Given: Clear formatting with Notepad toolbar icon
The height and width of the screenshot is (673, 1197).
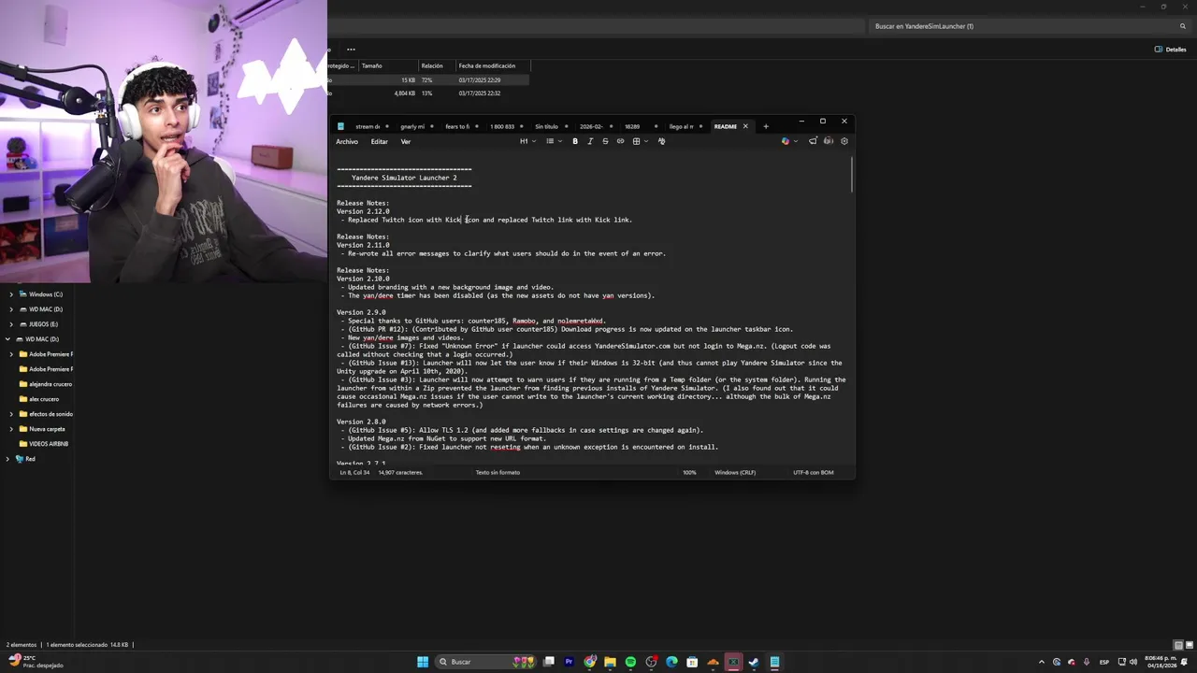Looking at the screenshot, I should click(x=661, y=141).
